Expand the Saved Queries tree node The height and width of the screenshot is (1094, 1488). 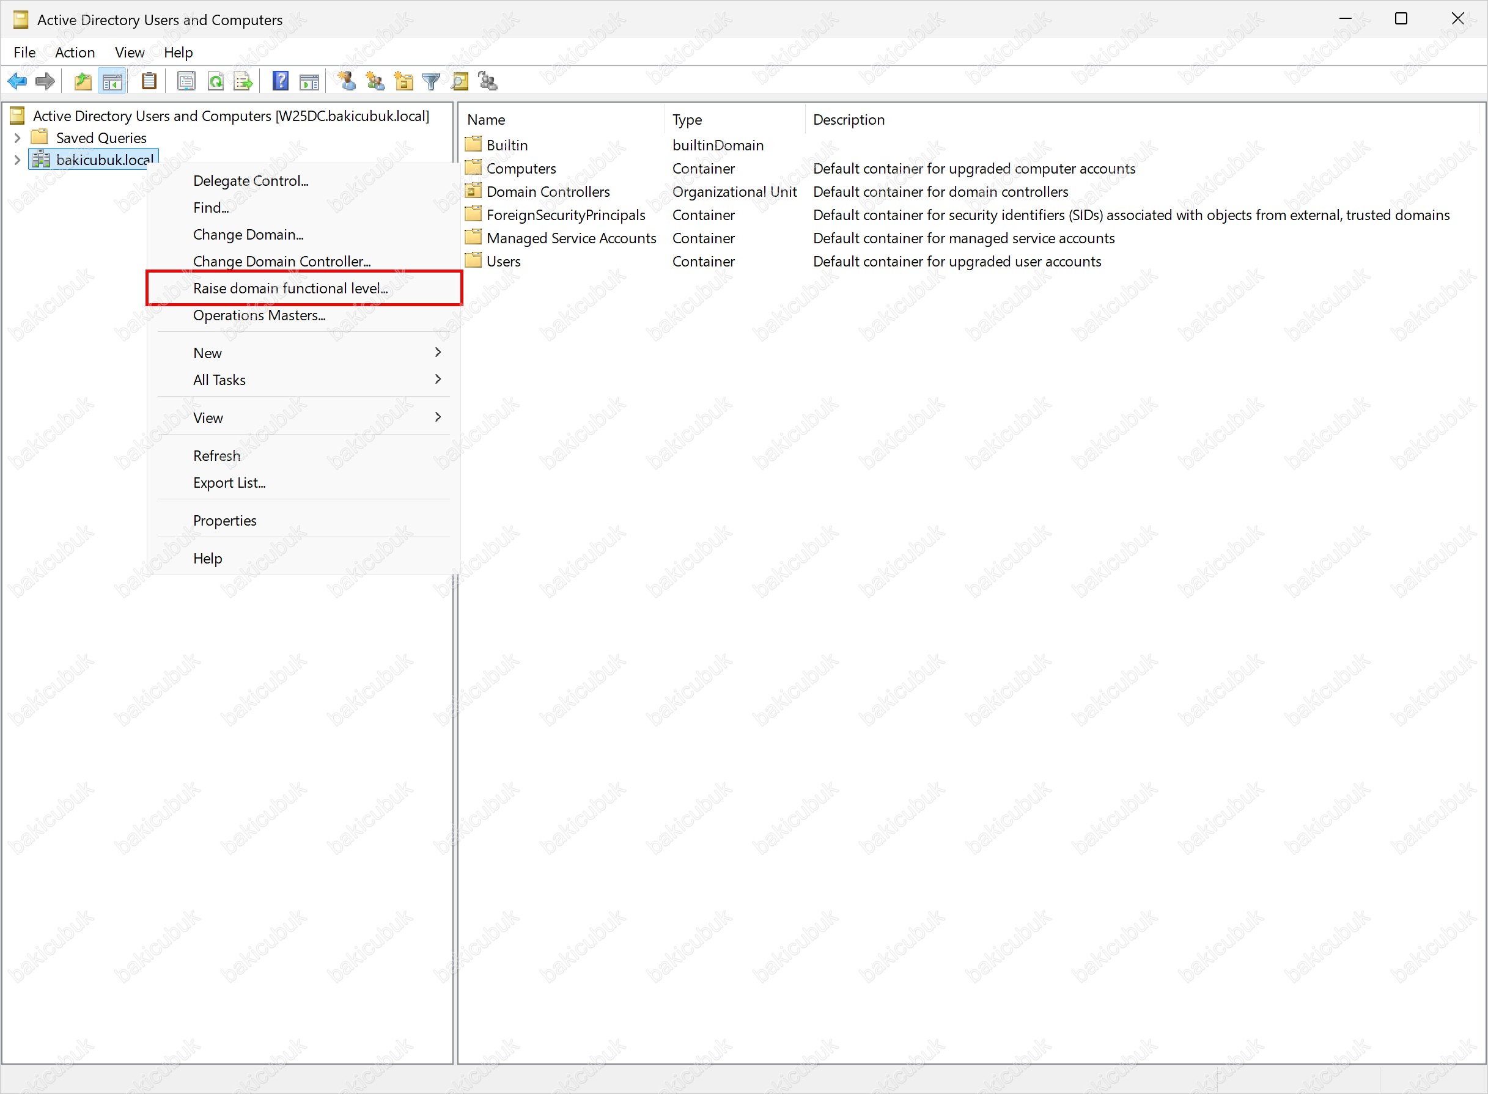pyautogui.click(x=17, y=138)
